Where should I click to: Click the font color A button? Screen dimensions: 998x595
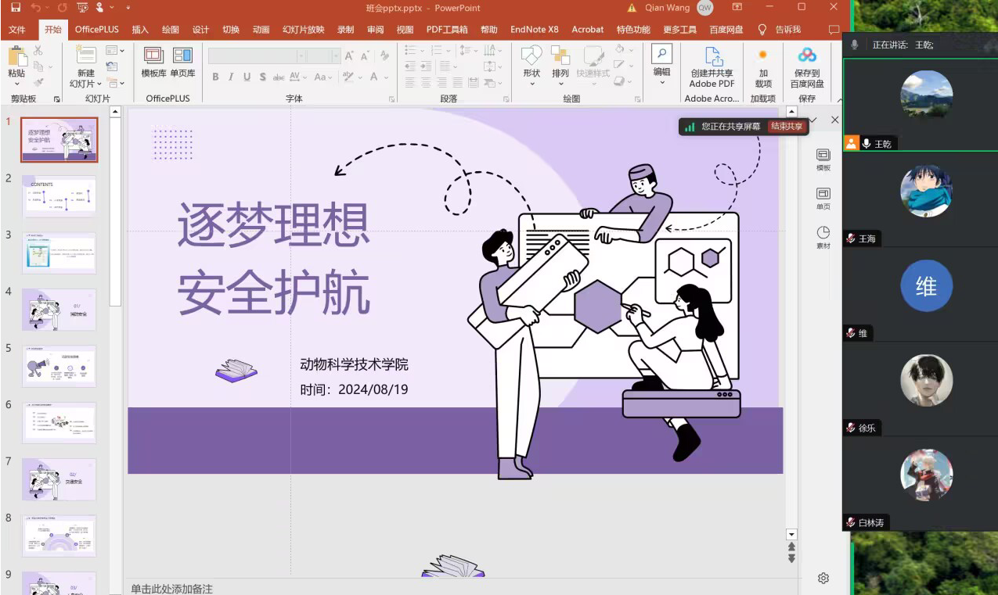[375, 77]
